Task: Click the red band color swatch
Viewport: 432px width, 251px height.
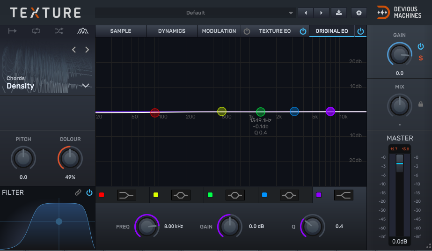Action: tap(102, 195)
